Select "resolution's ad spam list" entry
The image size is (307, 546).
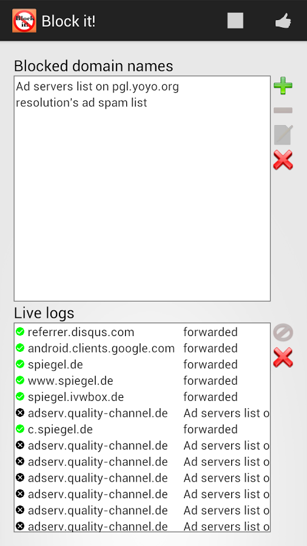[142, 103]
